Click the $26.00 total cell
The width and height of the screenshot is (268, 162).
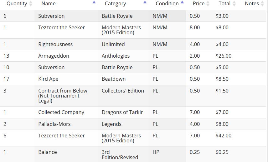click(x=224, y=56)
